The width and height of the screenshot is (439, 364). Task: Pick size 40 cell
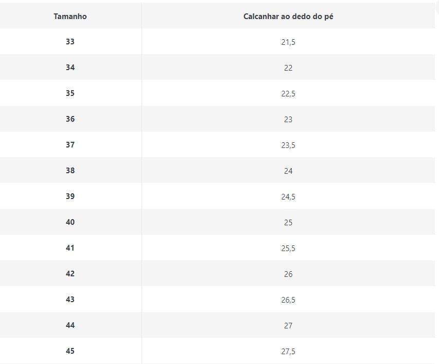click(70, 222)
